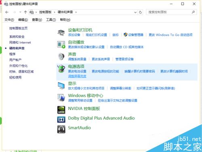This screenshot has height=152, width=202.
Task: Open 时钟、语言和区域 in sidebar
Action: pyautogui.click(x=21, y=71)
